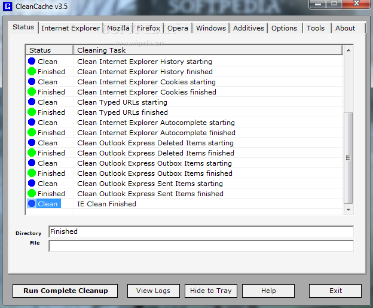Click blue icon beside IE Autocomplete starting row
Viewport: 373px width, 308px height.
32,122
